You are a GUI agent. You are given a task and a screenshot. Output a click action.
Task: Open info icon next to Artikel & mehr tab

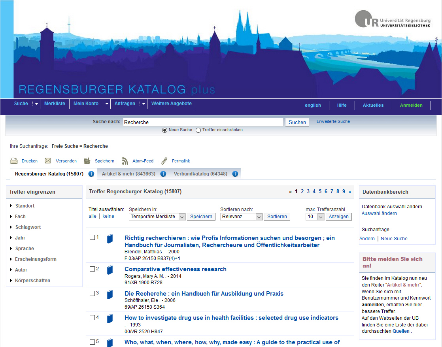(163, 174)
